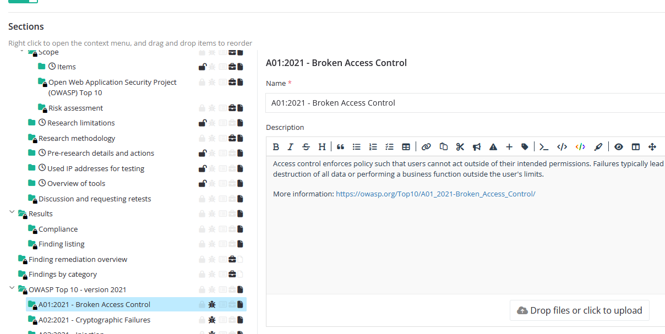Open the owasp.org Broken Access Control link
665x334 pixels.
435,194
